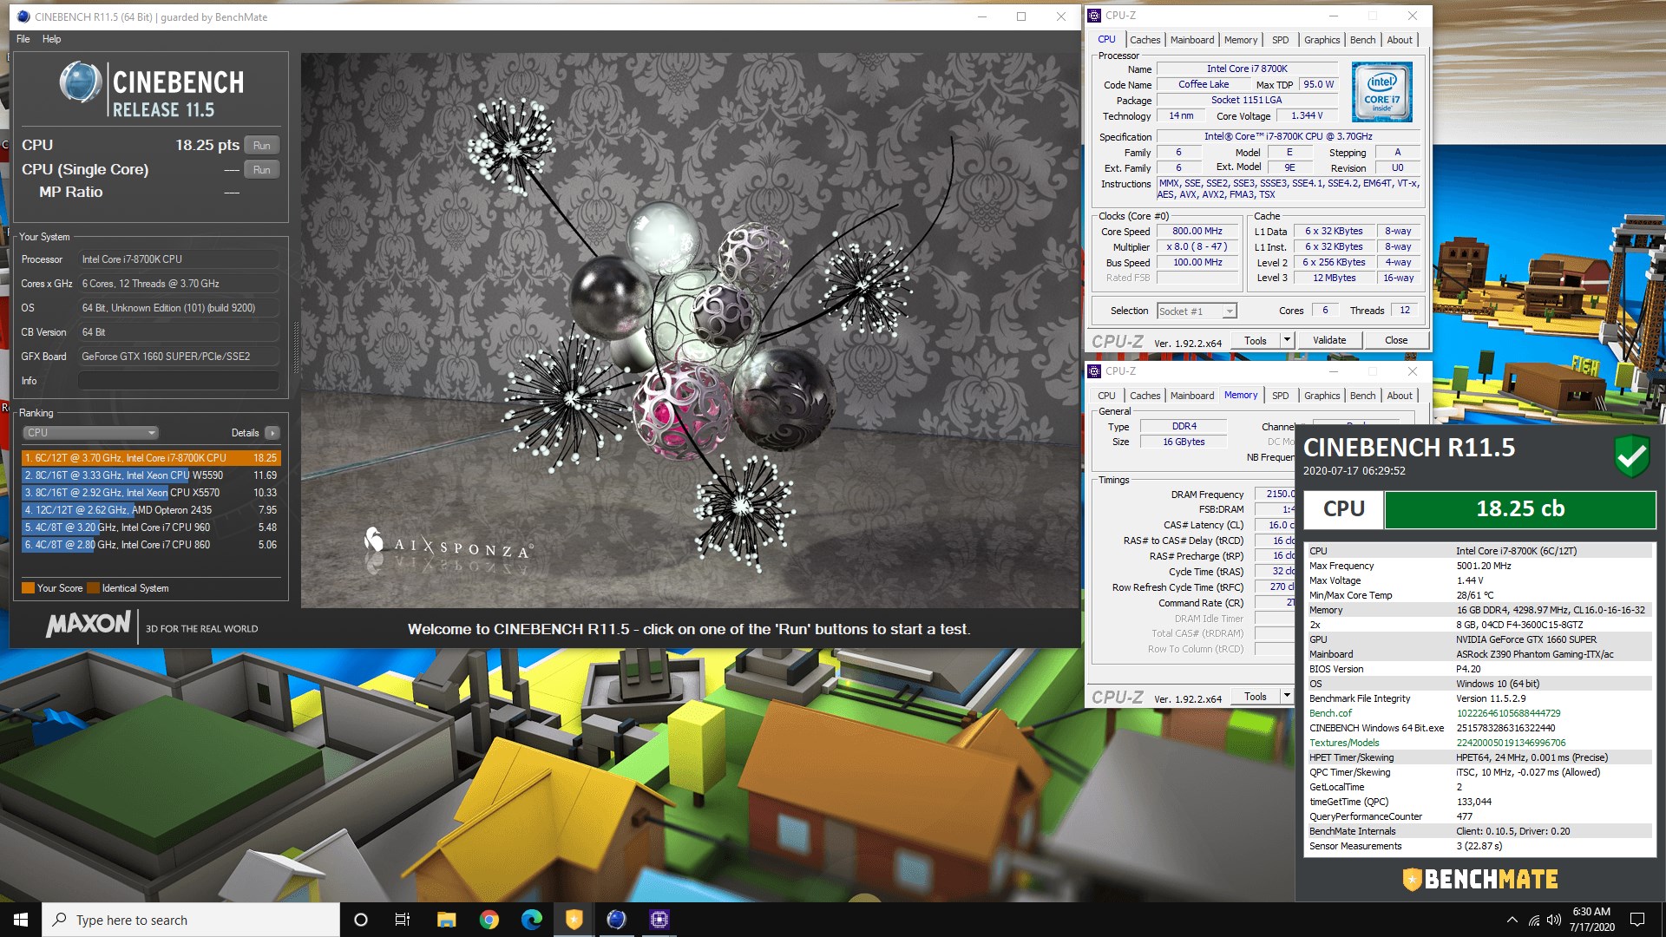
Task: Launch Microsoft Edge from the taskbar
Action: click(532, 920)
